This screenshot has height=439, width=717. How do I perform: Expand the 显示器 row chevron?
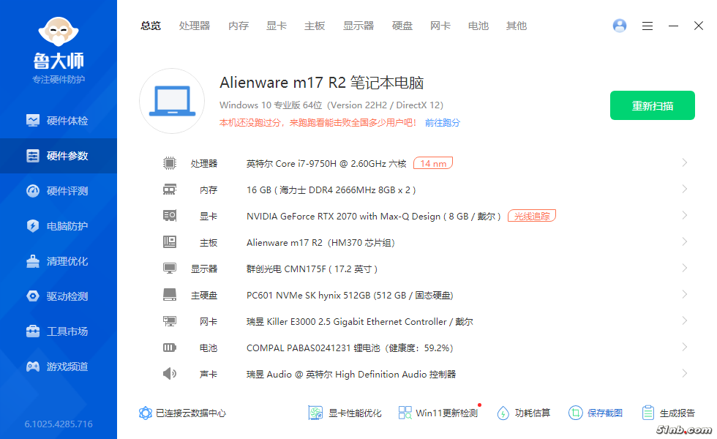pos(685,268)
